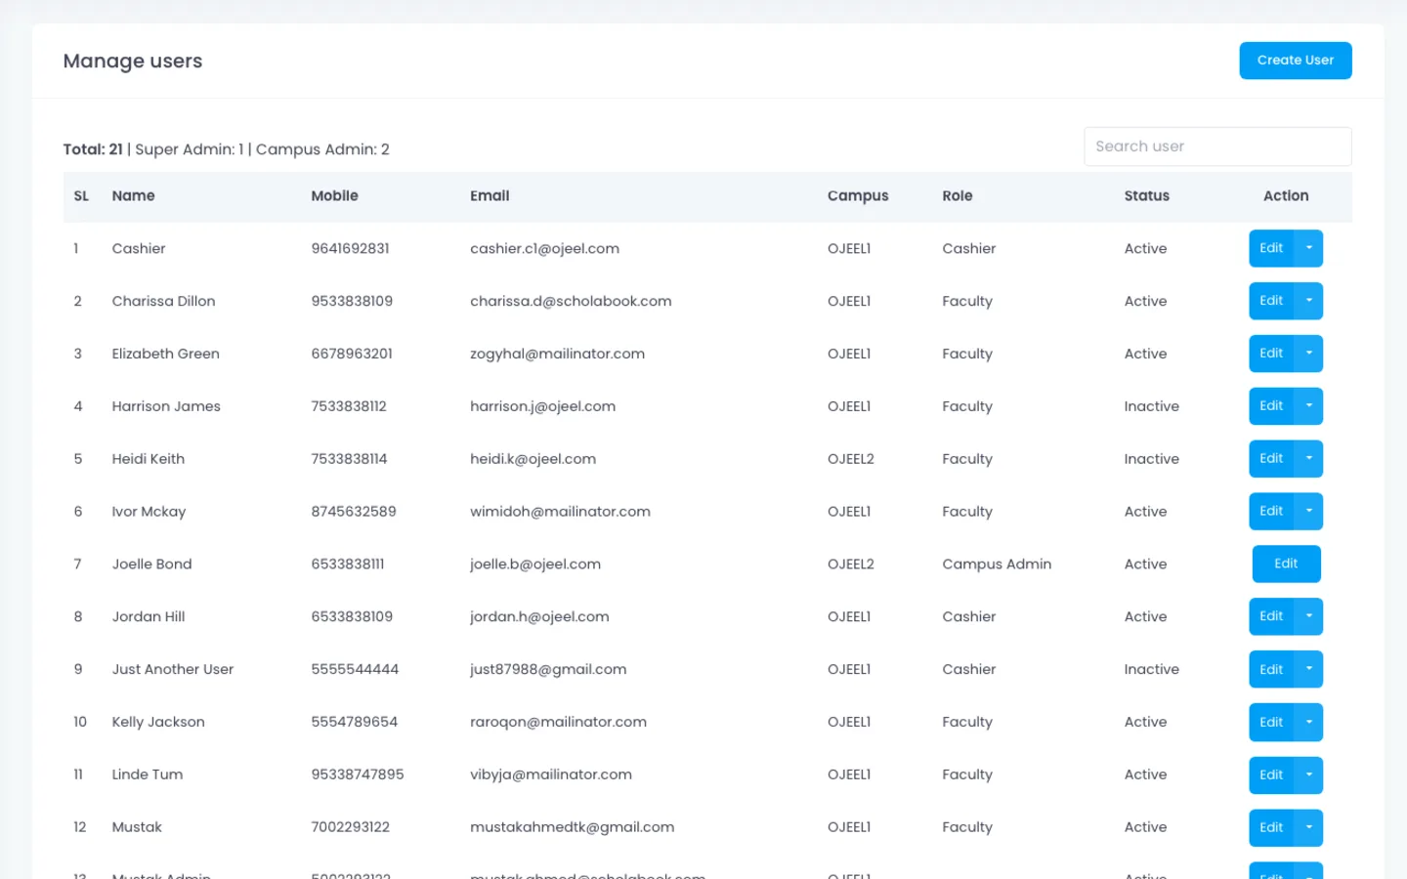Click mobile number 7533838112

click(x=349, y=406)
